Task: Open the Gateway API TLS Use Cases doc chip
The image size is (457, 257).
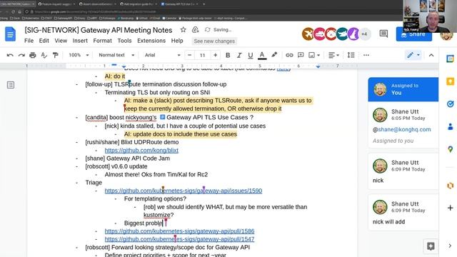Action: [x=204, y=117]
